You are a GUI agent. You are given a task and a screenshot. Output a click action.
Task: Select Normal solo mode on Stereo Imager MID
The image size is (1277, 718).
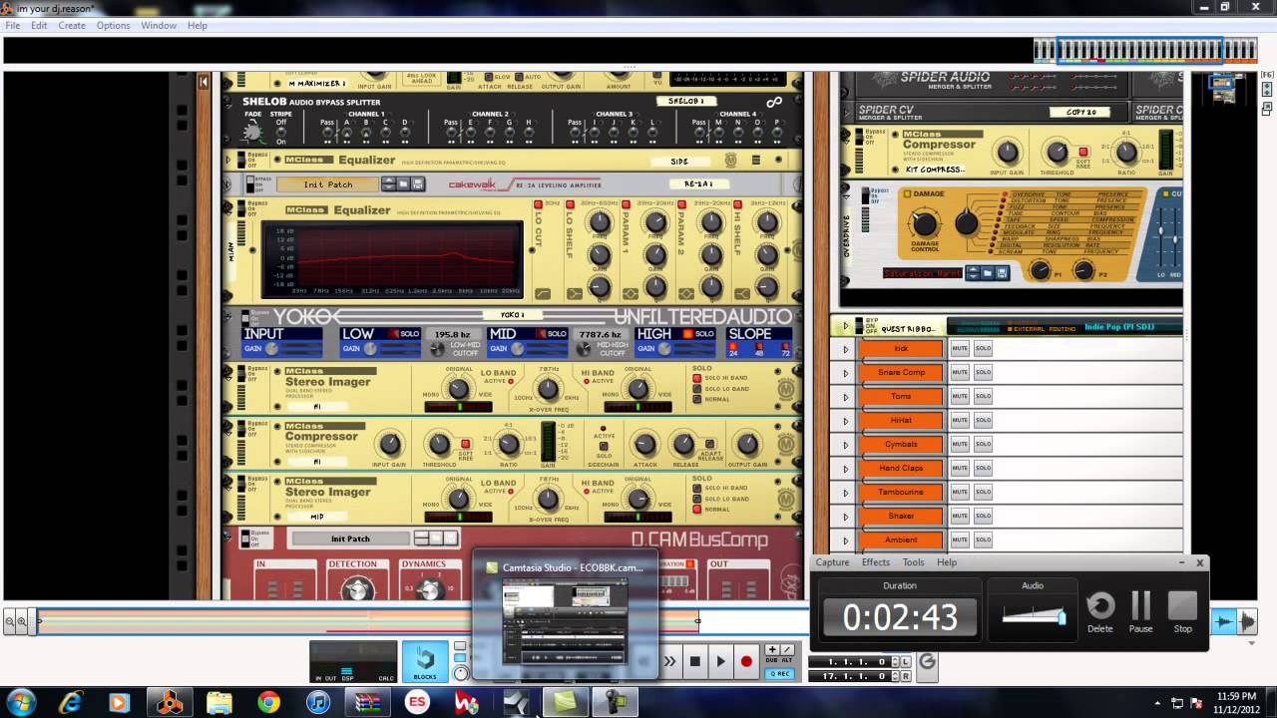tap(698, 510)
